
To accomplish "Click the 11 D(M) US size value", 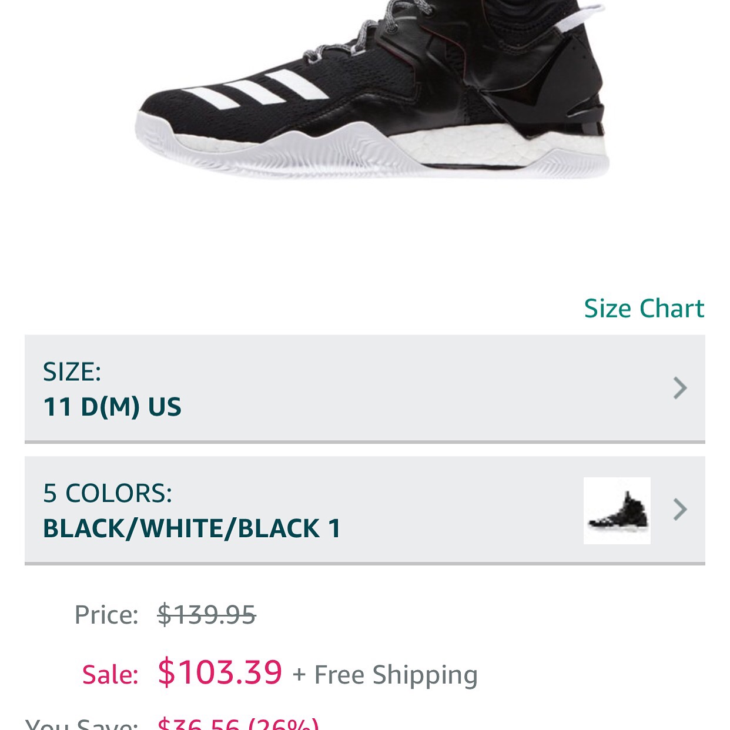I will coord(112,407).
